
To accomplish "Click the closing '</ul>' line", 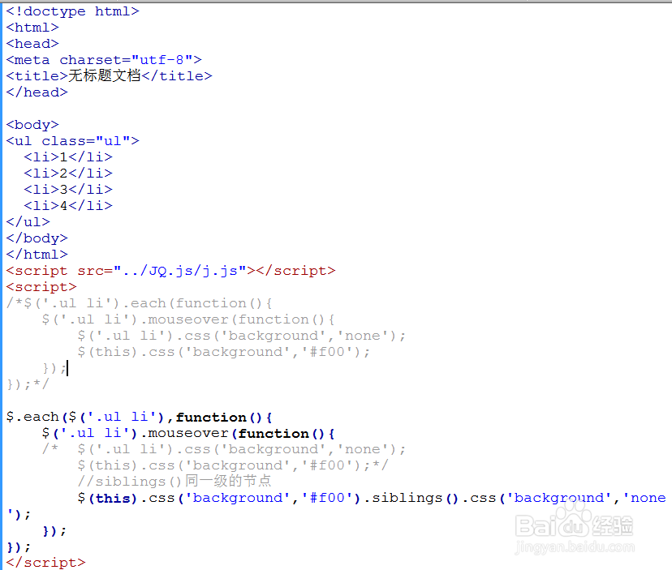I will pyautogui.click(x=28, y=222).
